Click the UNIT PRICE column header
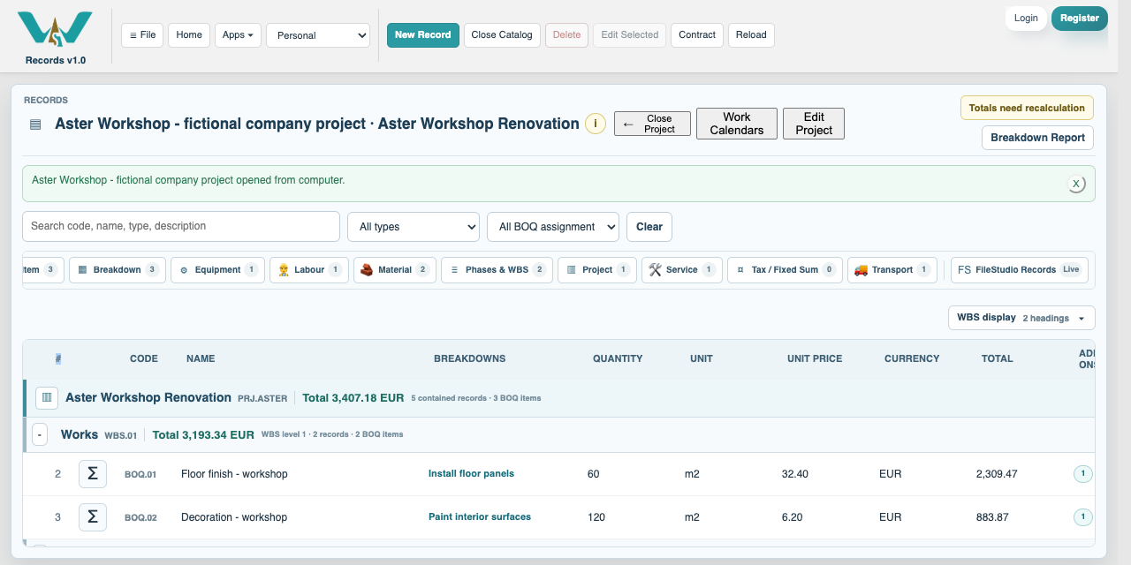1131x565 pixels. pyautogui.click(x=815, y=359)
